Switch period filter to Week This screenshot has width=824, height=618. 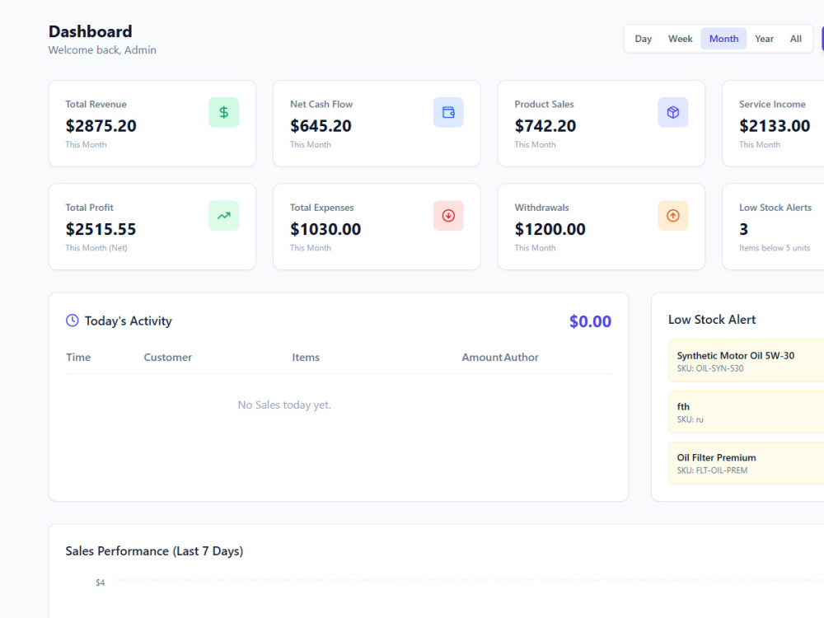tap(681, 39)
